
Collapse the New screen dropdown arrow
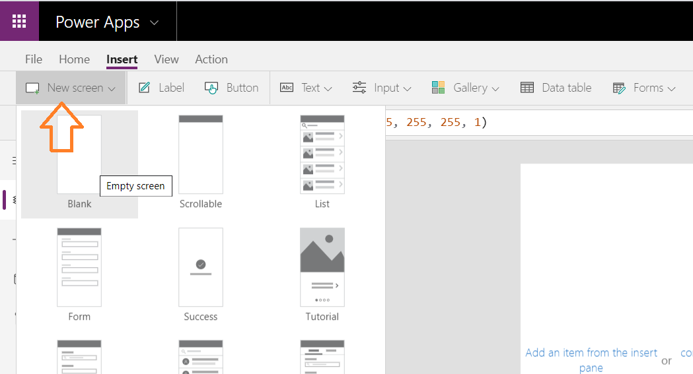click(x=112, y=88)
